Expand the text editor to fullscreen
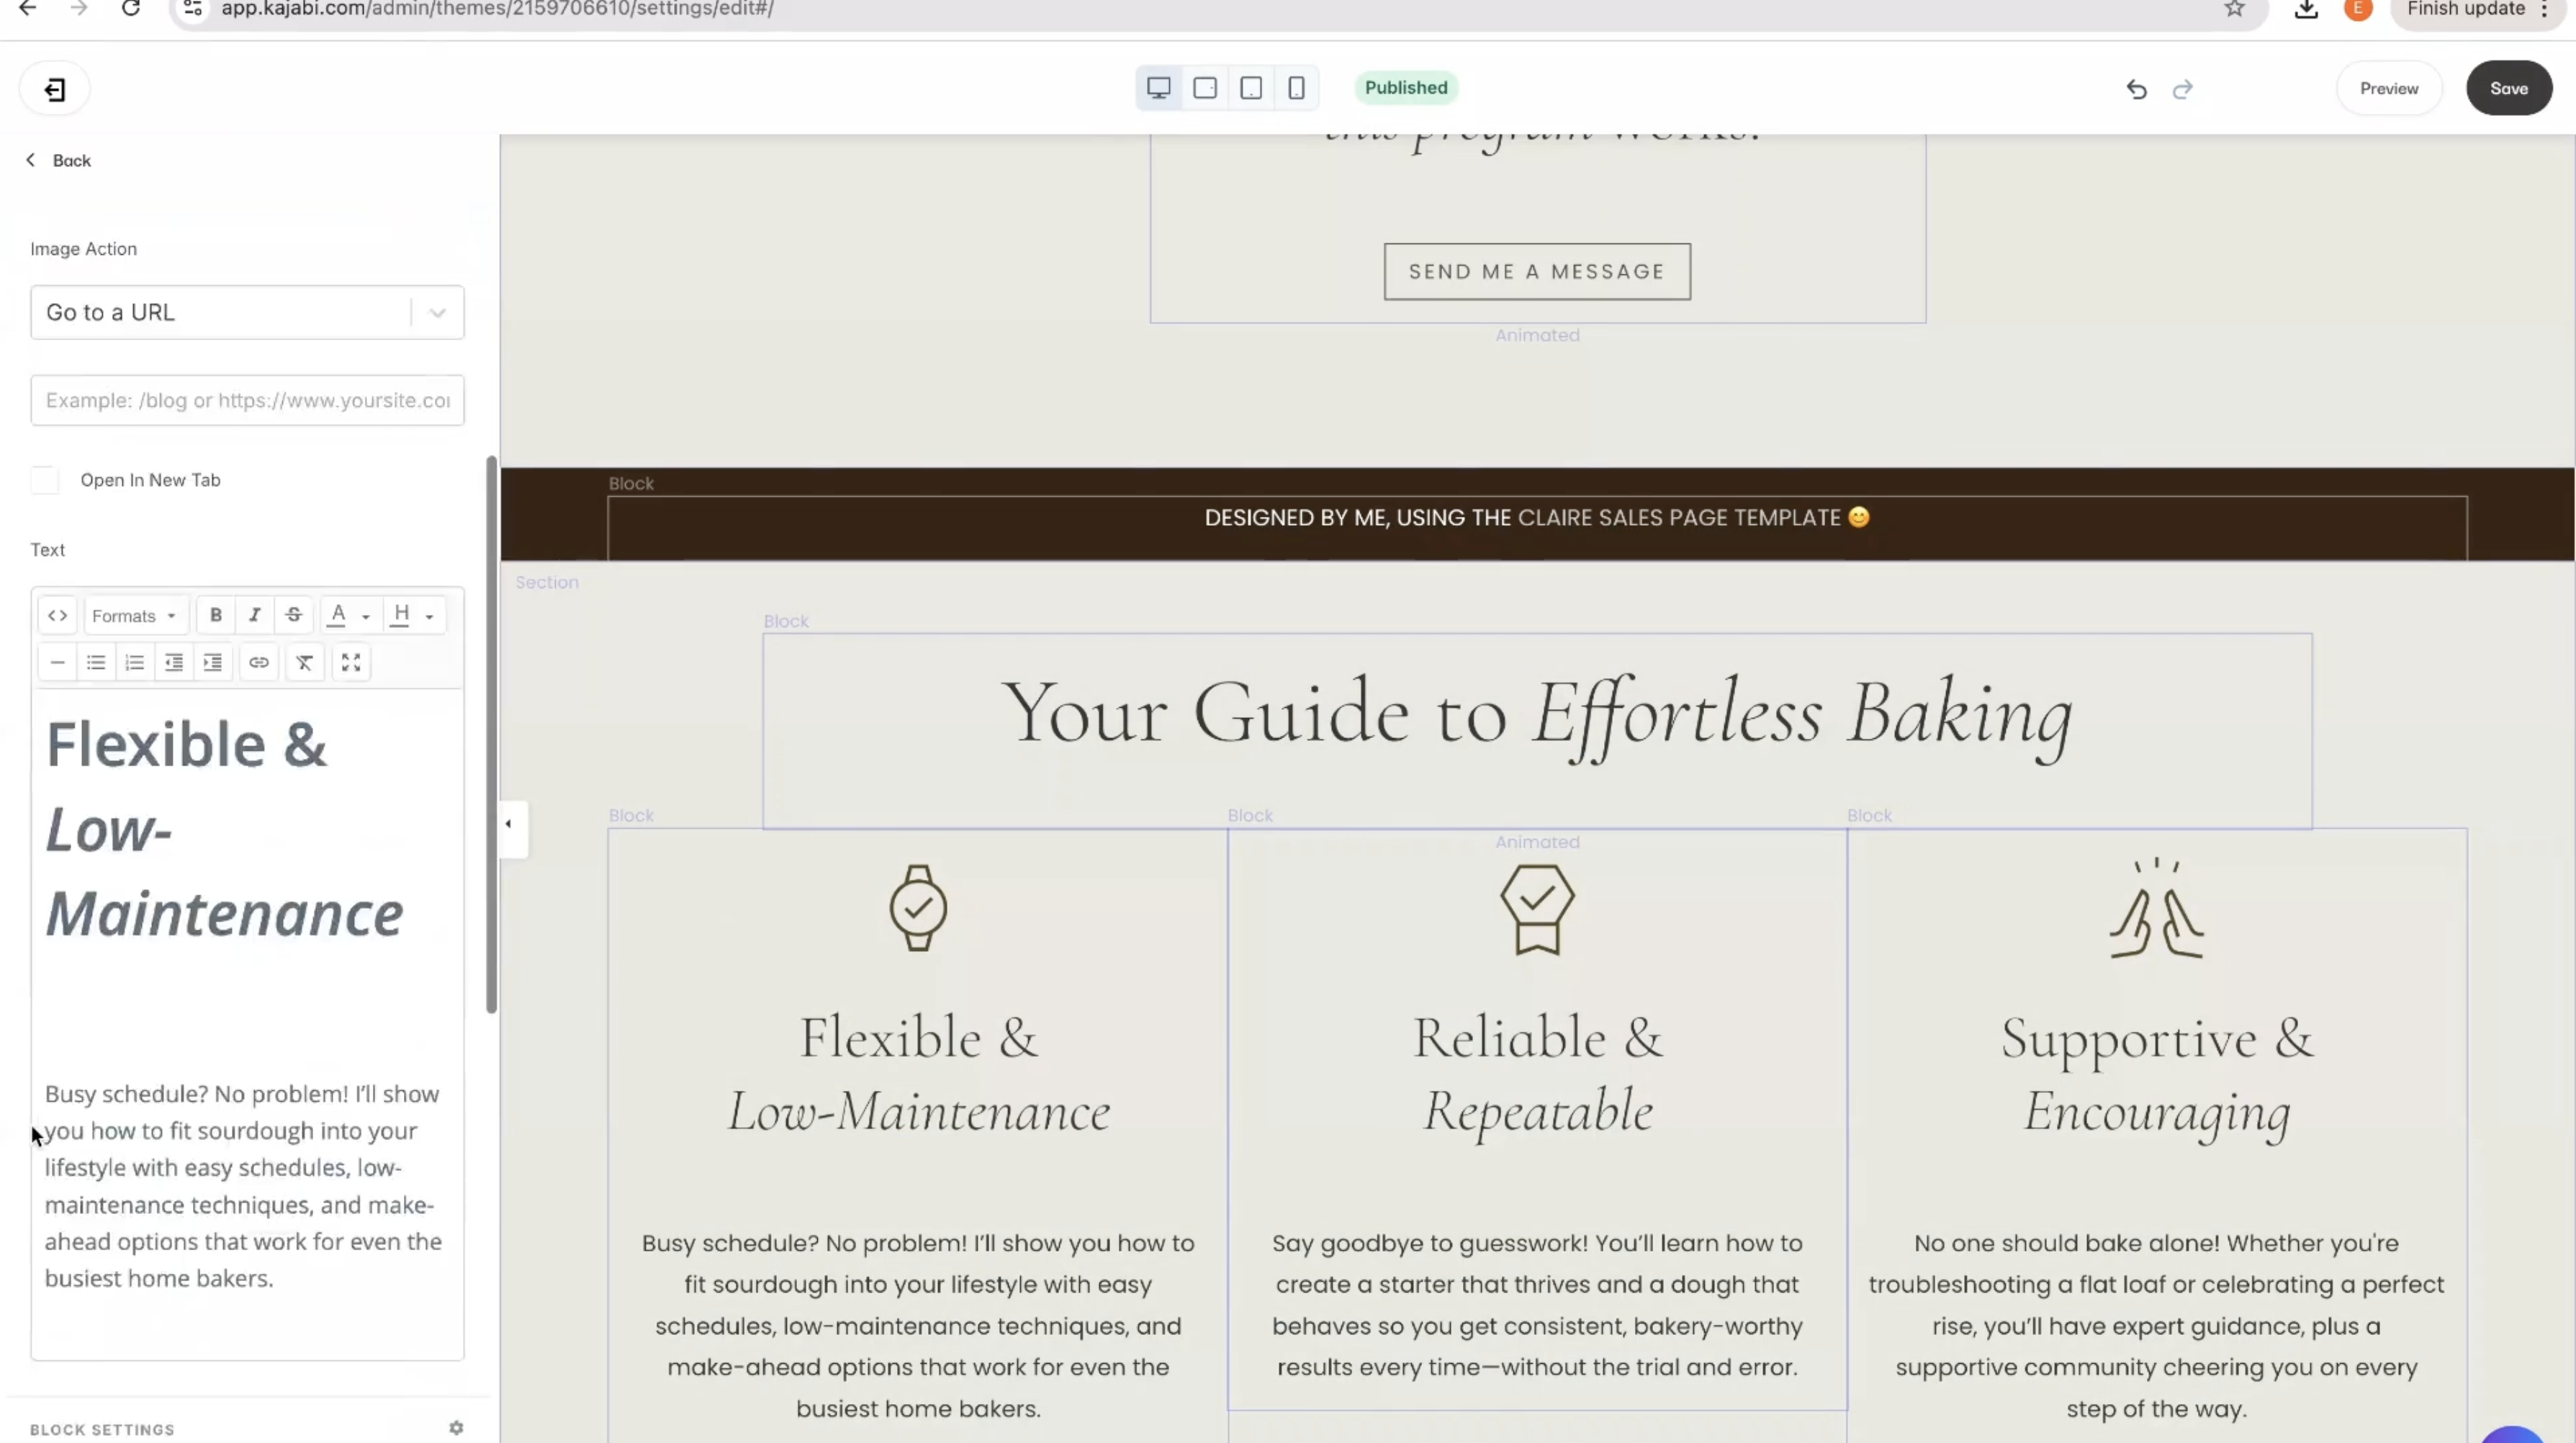This screenshot has width=2576, height=1443. point(351,662)
